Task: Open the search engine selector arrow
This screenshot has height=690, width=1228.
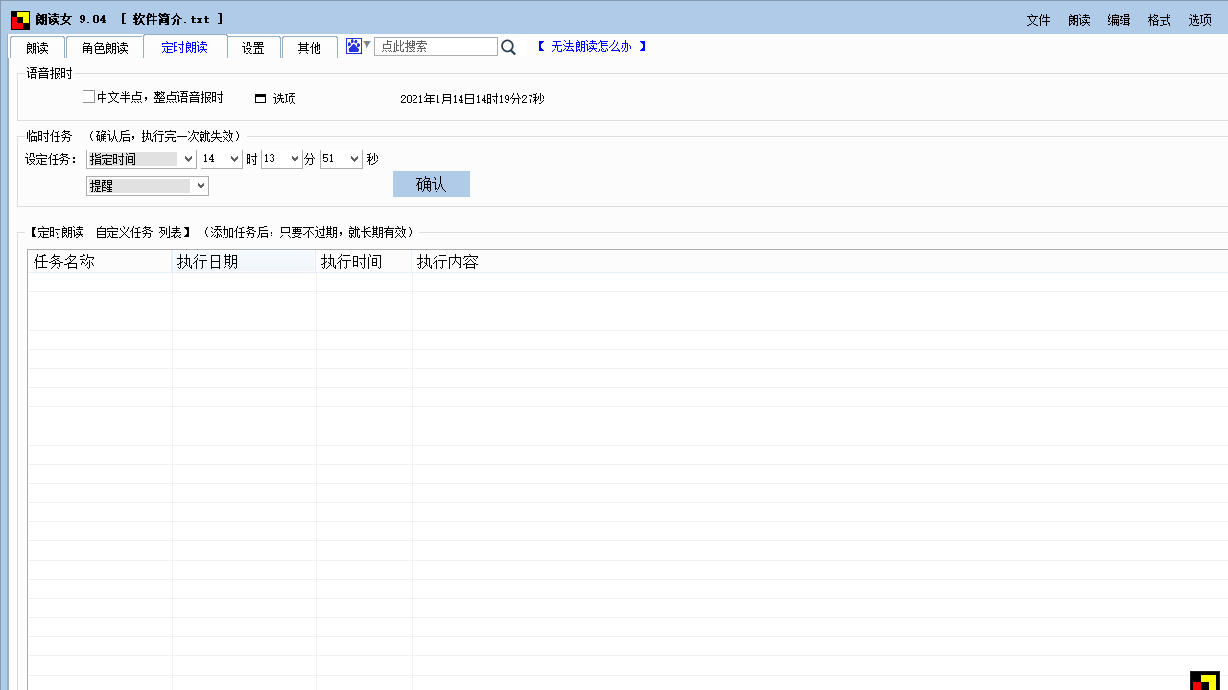Action: tap(366, 45)
